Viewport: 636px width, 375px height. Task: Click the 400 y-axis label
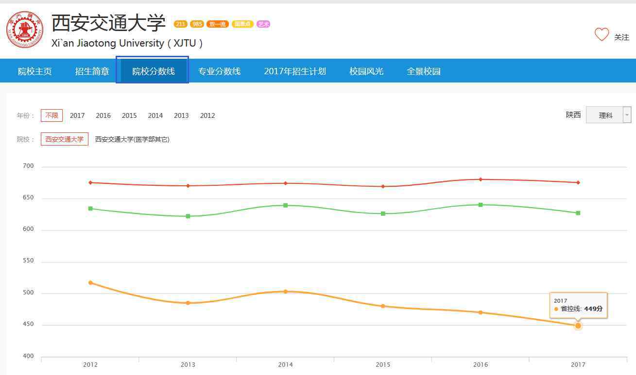[x=28, y=356]
